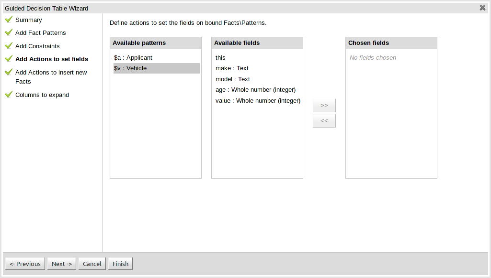Jump to the Columns to expand step
This screenshot has width=491, height=278.
coord(42,95)
